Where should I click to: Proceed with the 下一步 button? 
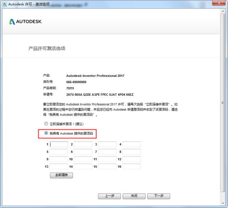158,196
